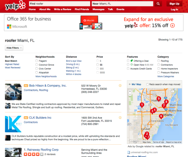
Task: Enable the Offering a Deal filter
Action: point(128,61)
